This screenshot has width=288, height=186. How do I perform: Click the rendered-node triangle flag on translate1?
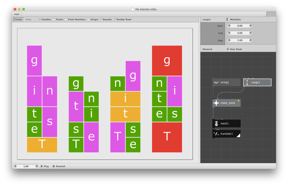tap(238, 135)
